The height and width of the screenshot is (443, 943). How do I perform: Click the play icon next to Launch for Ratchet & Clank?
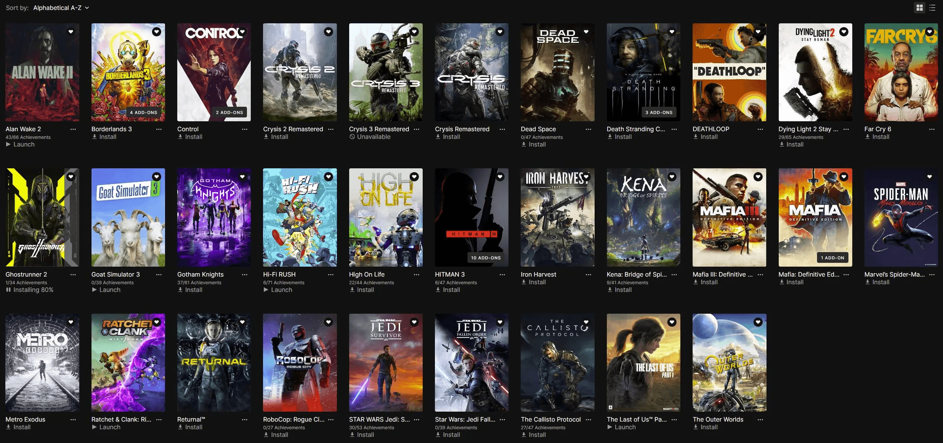(x=94, y=427)
